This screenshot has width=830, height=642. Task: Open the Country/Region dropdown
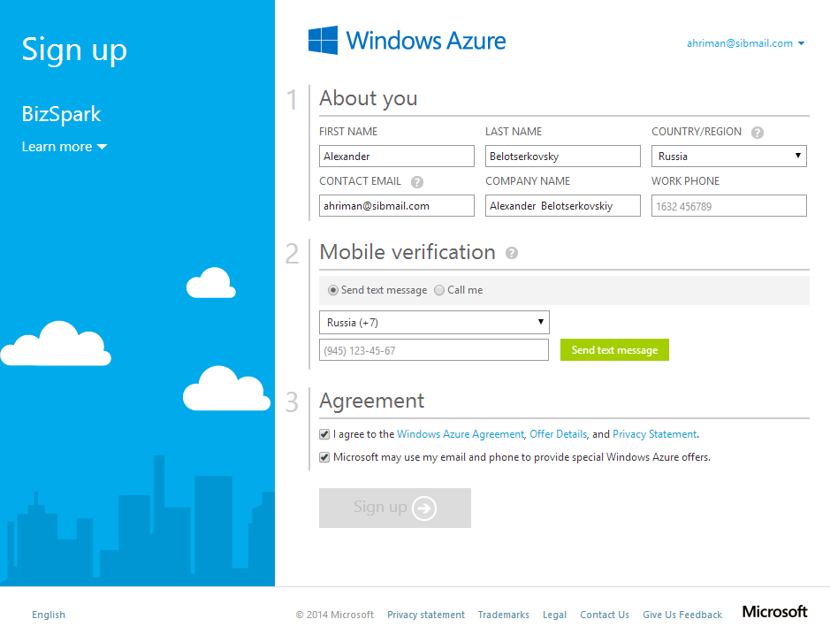click(x=728, y=157)
